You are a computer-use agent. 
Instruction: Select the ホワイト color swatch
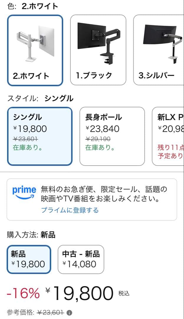coord(35,49)
